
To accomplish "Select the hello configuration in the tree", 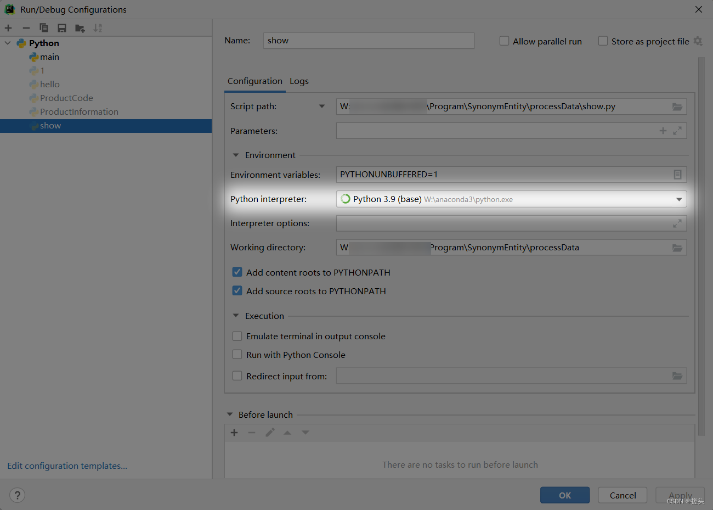I will (x=50, y=84).
